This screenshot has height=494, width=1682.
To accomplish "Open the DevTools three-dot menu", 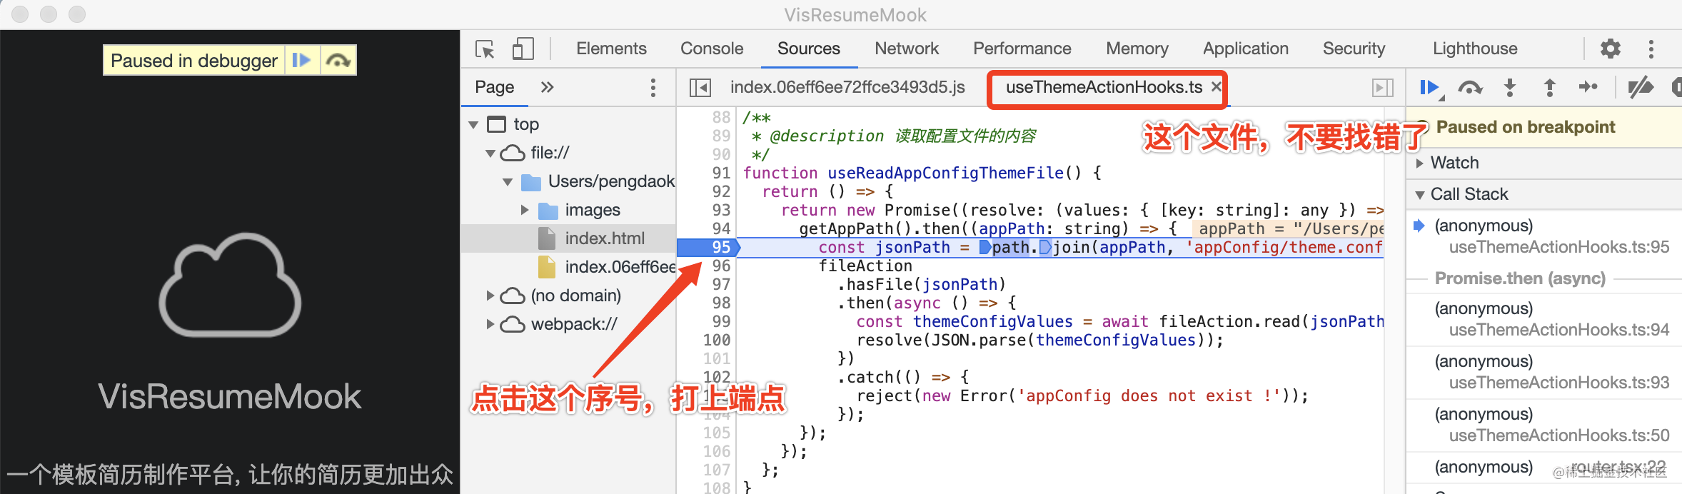I will pyautogui.click(x=1651, y=49).
